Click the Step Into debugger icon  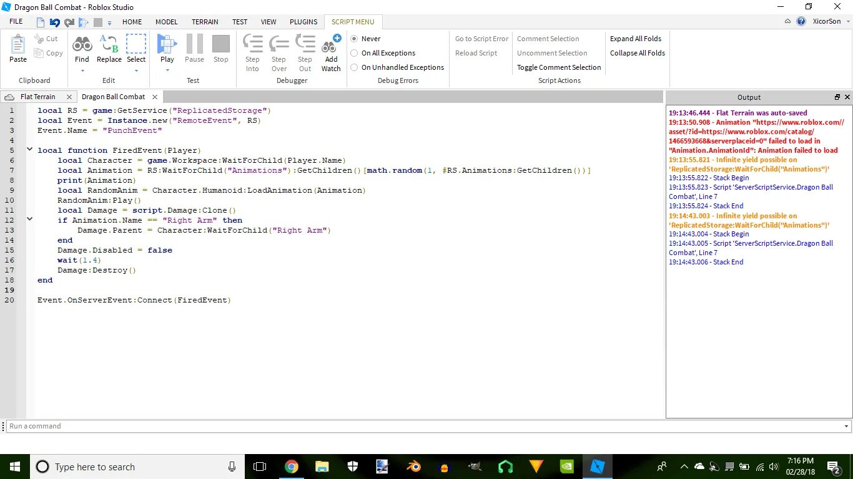pyautogui.click(x=252, y=44)
